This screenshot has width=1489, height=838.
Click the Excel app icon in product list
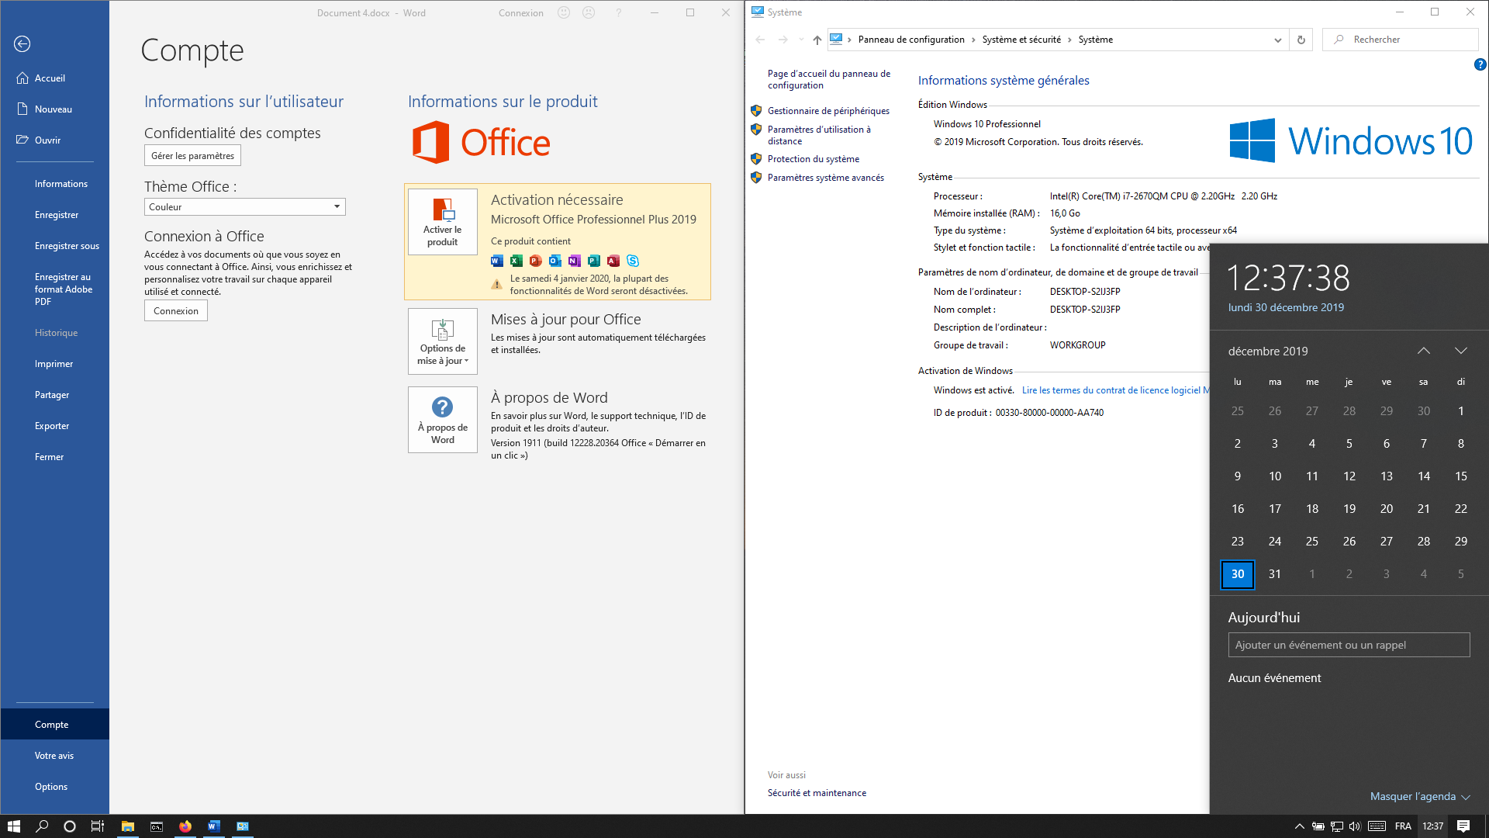pyautogui.click(x=516, y=261)
